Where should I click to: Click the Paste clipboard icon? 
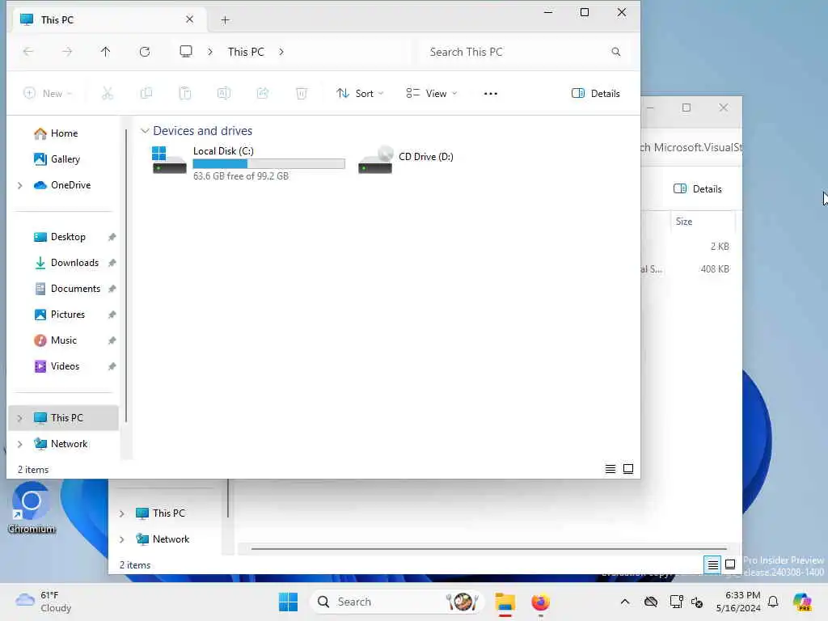(185, 94)
